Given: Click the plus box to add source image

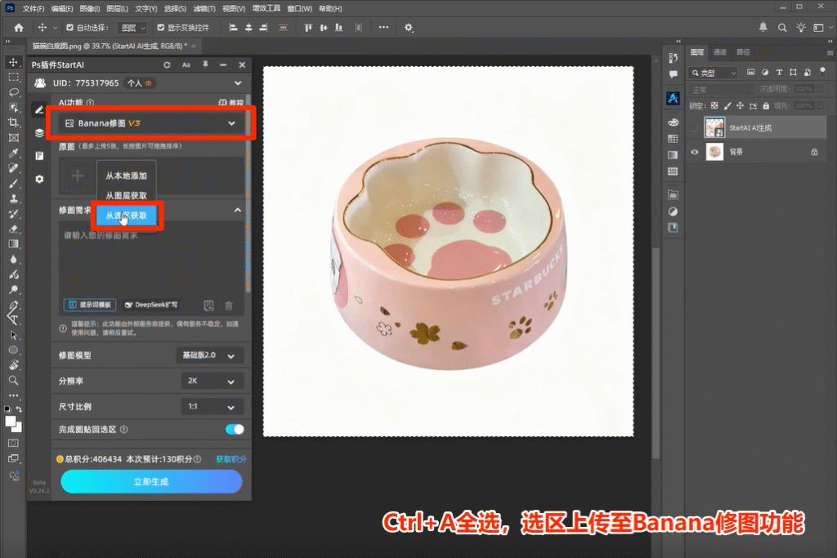Looking at the screenshot, I should pos(78,176).
